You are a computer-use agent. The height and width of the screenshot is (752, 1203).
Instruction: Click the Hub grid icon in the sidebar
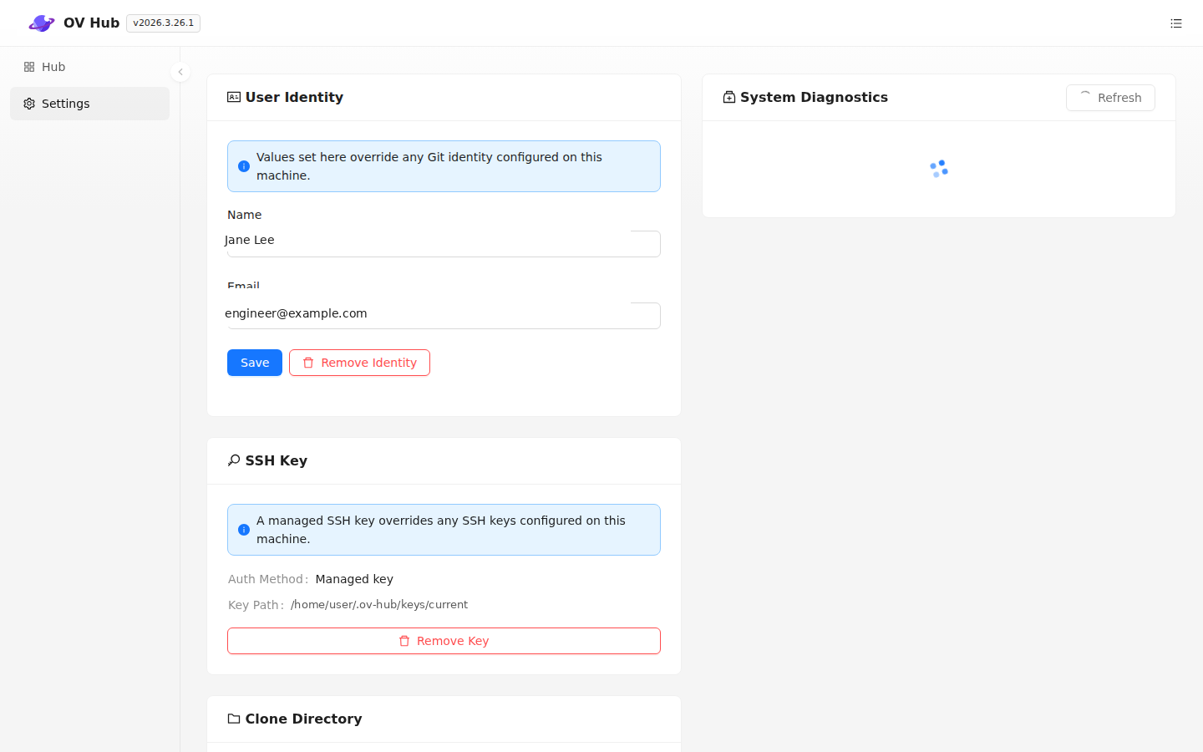[x=29, y=67]
